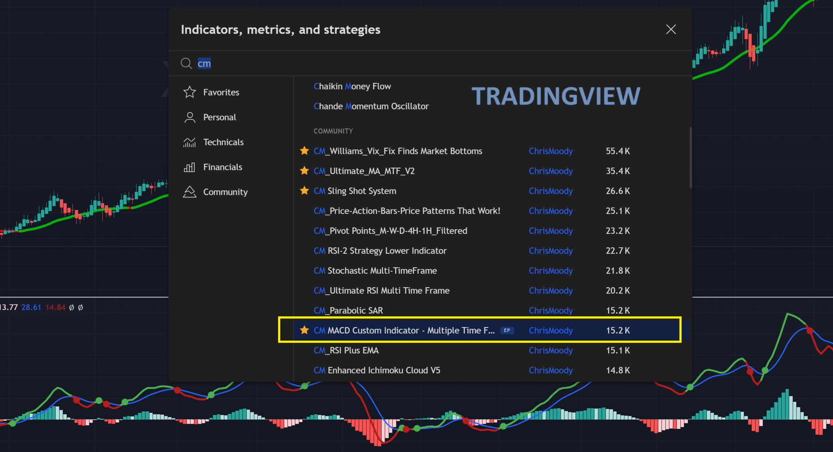Open the Technicals category

tap(223, 142)
